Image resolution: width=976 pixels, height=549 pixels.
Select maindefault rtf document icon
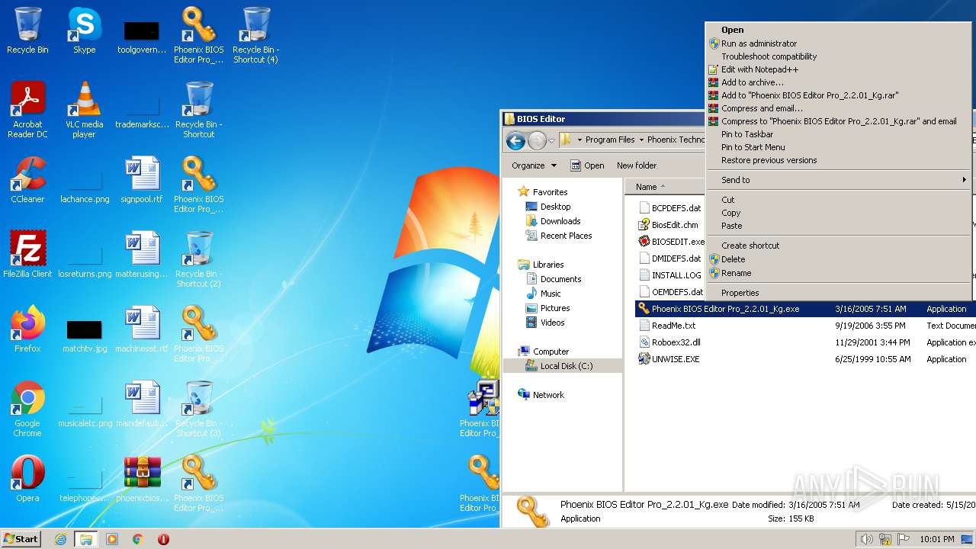(x=142, y=404)
